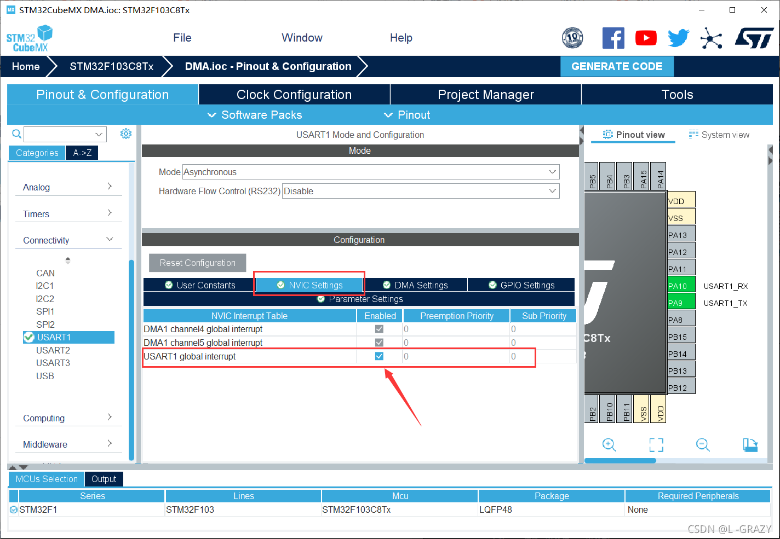This screenshot has width=780, height=539.
Task: Open the GPIO Settings tab
Action: click(521, 285)
